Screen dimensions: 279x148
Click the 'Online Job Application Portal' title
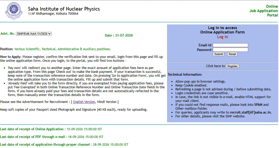264,11
